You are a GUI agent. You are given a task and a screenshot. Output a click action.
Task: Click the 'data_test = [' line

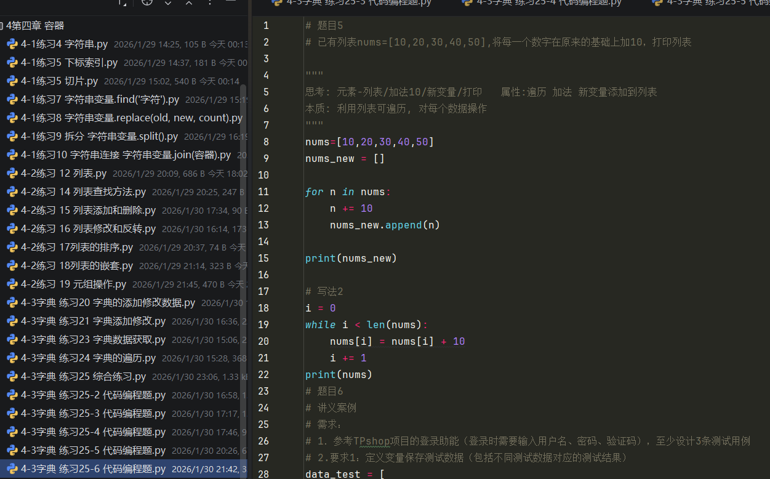tap(345, 475)
